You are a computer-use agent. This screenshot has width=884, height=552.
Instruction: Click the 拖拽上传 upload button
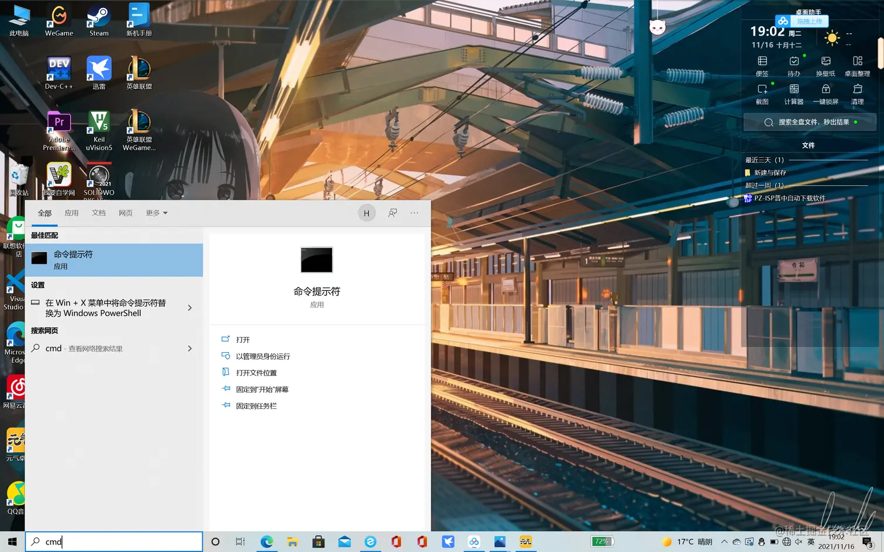802,21
